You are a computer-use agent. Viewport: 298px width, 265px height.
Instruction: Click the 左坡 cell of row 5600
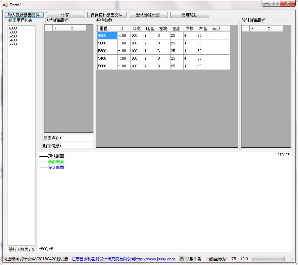point(164,66)
